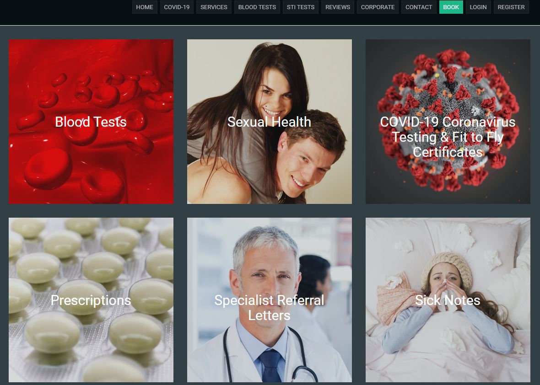Go to the COVID-19 page
The image size is (540, 385).
point(177,7)
